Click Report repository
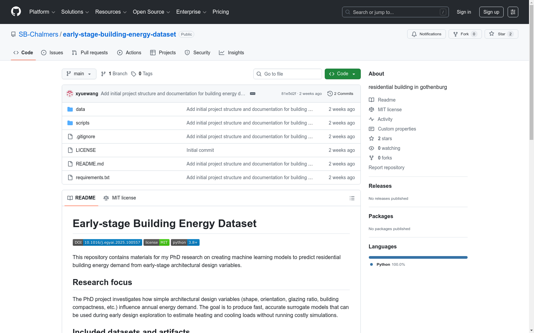Screen dimensions: 534x333 [386, 167]
